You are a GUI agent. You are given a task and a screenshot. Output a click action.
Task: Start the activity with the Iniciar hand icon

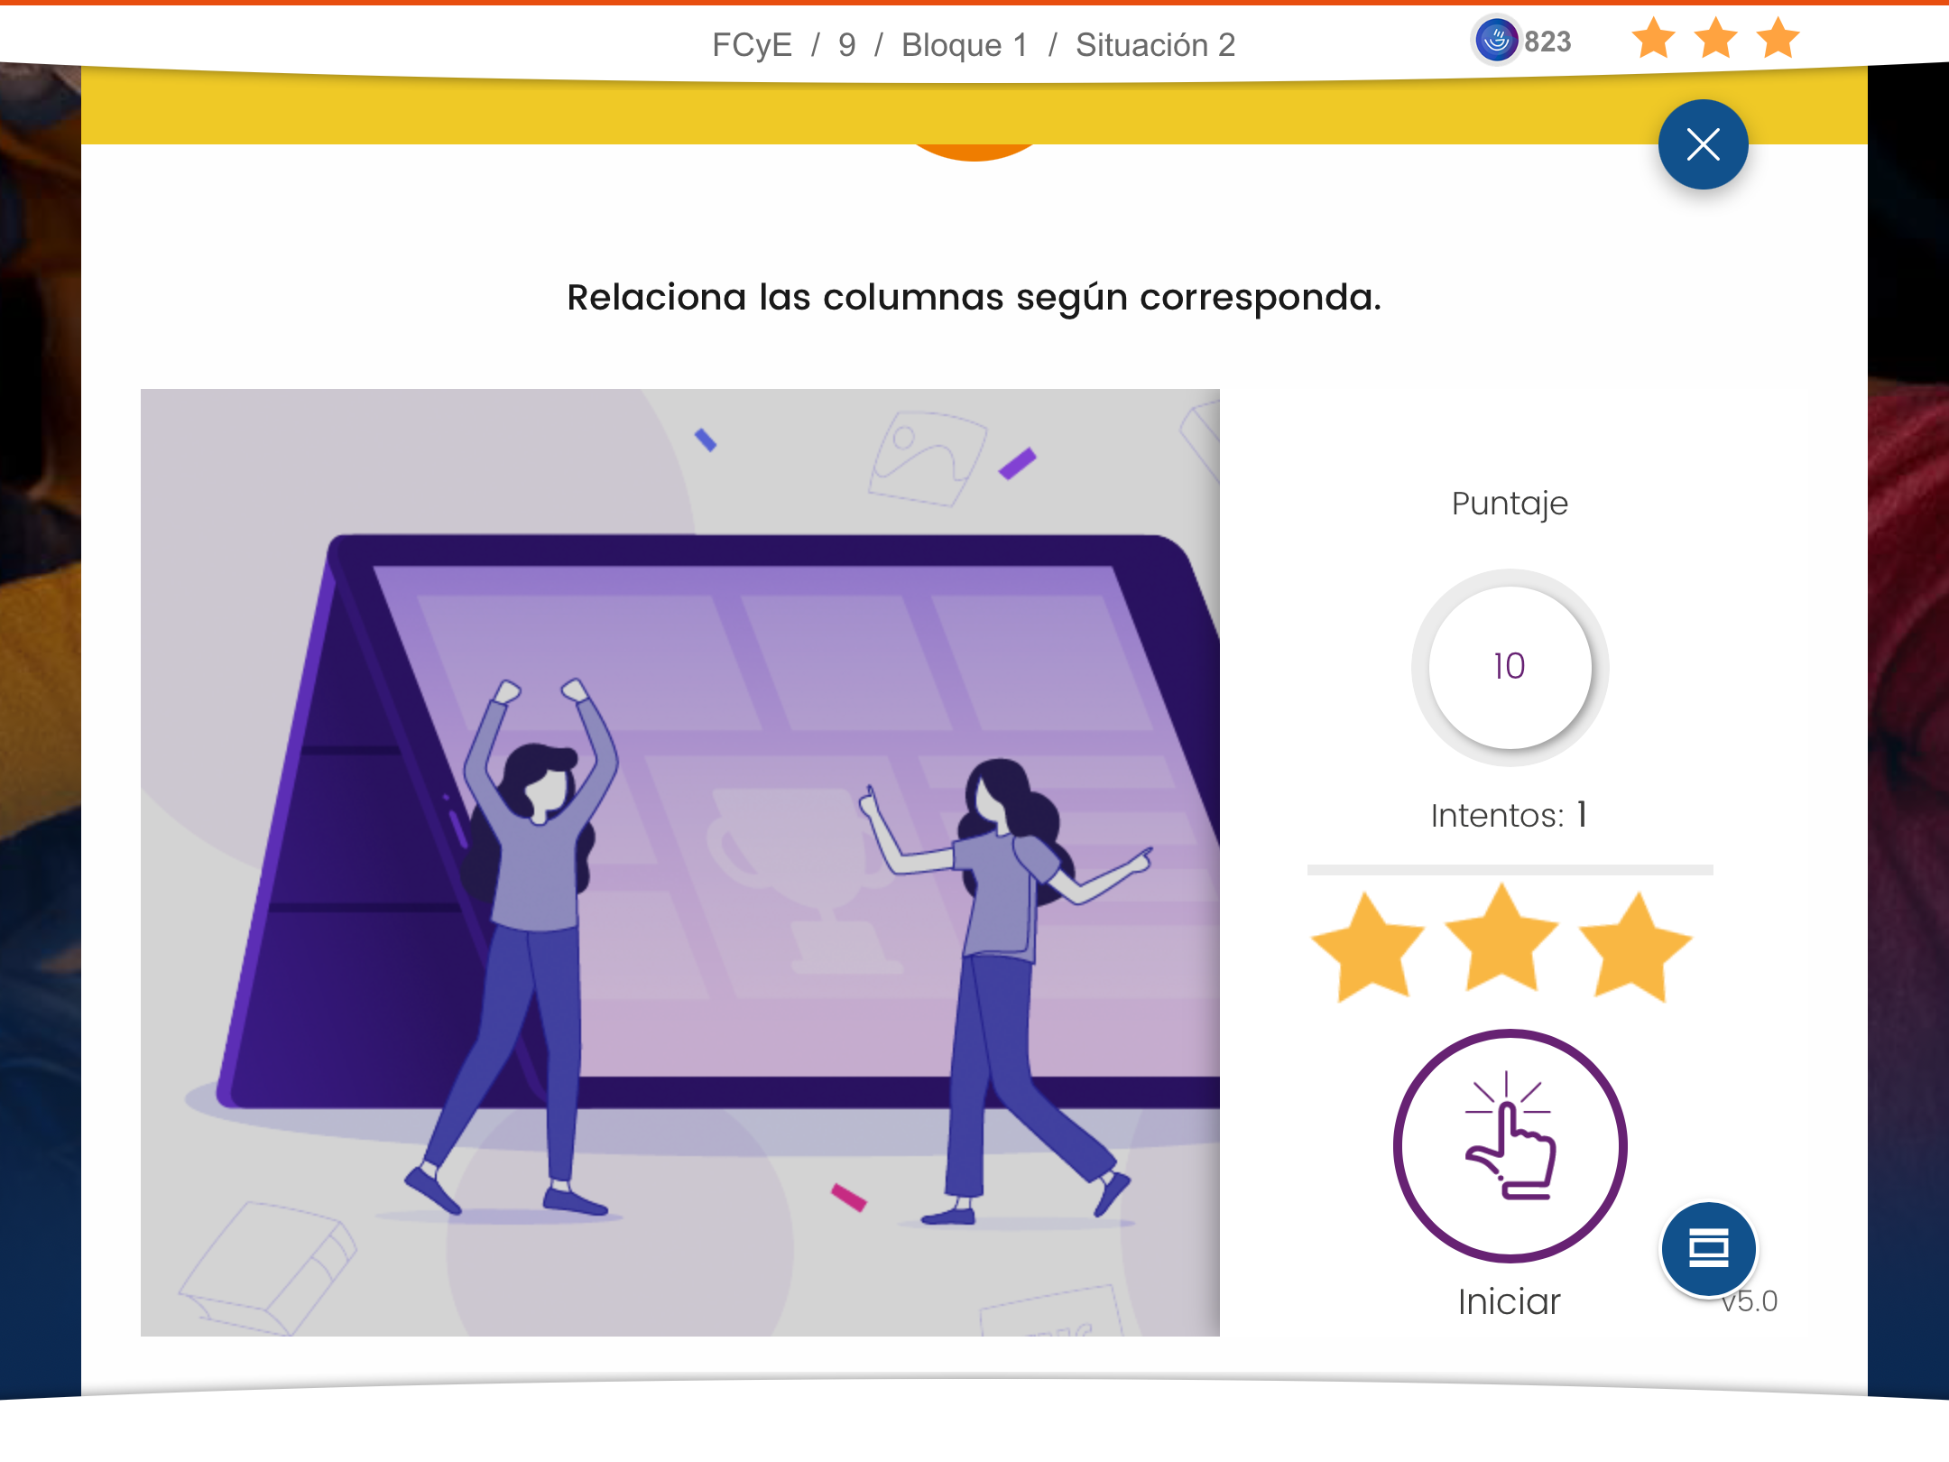[x=1510, y=1145]
